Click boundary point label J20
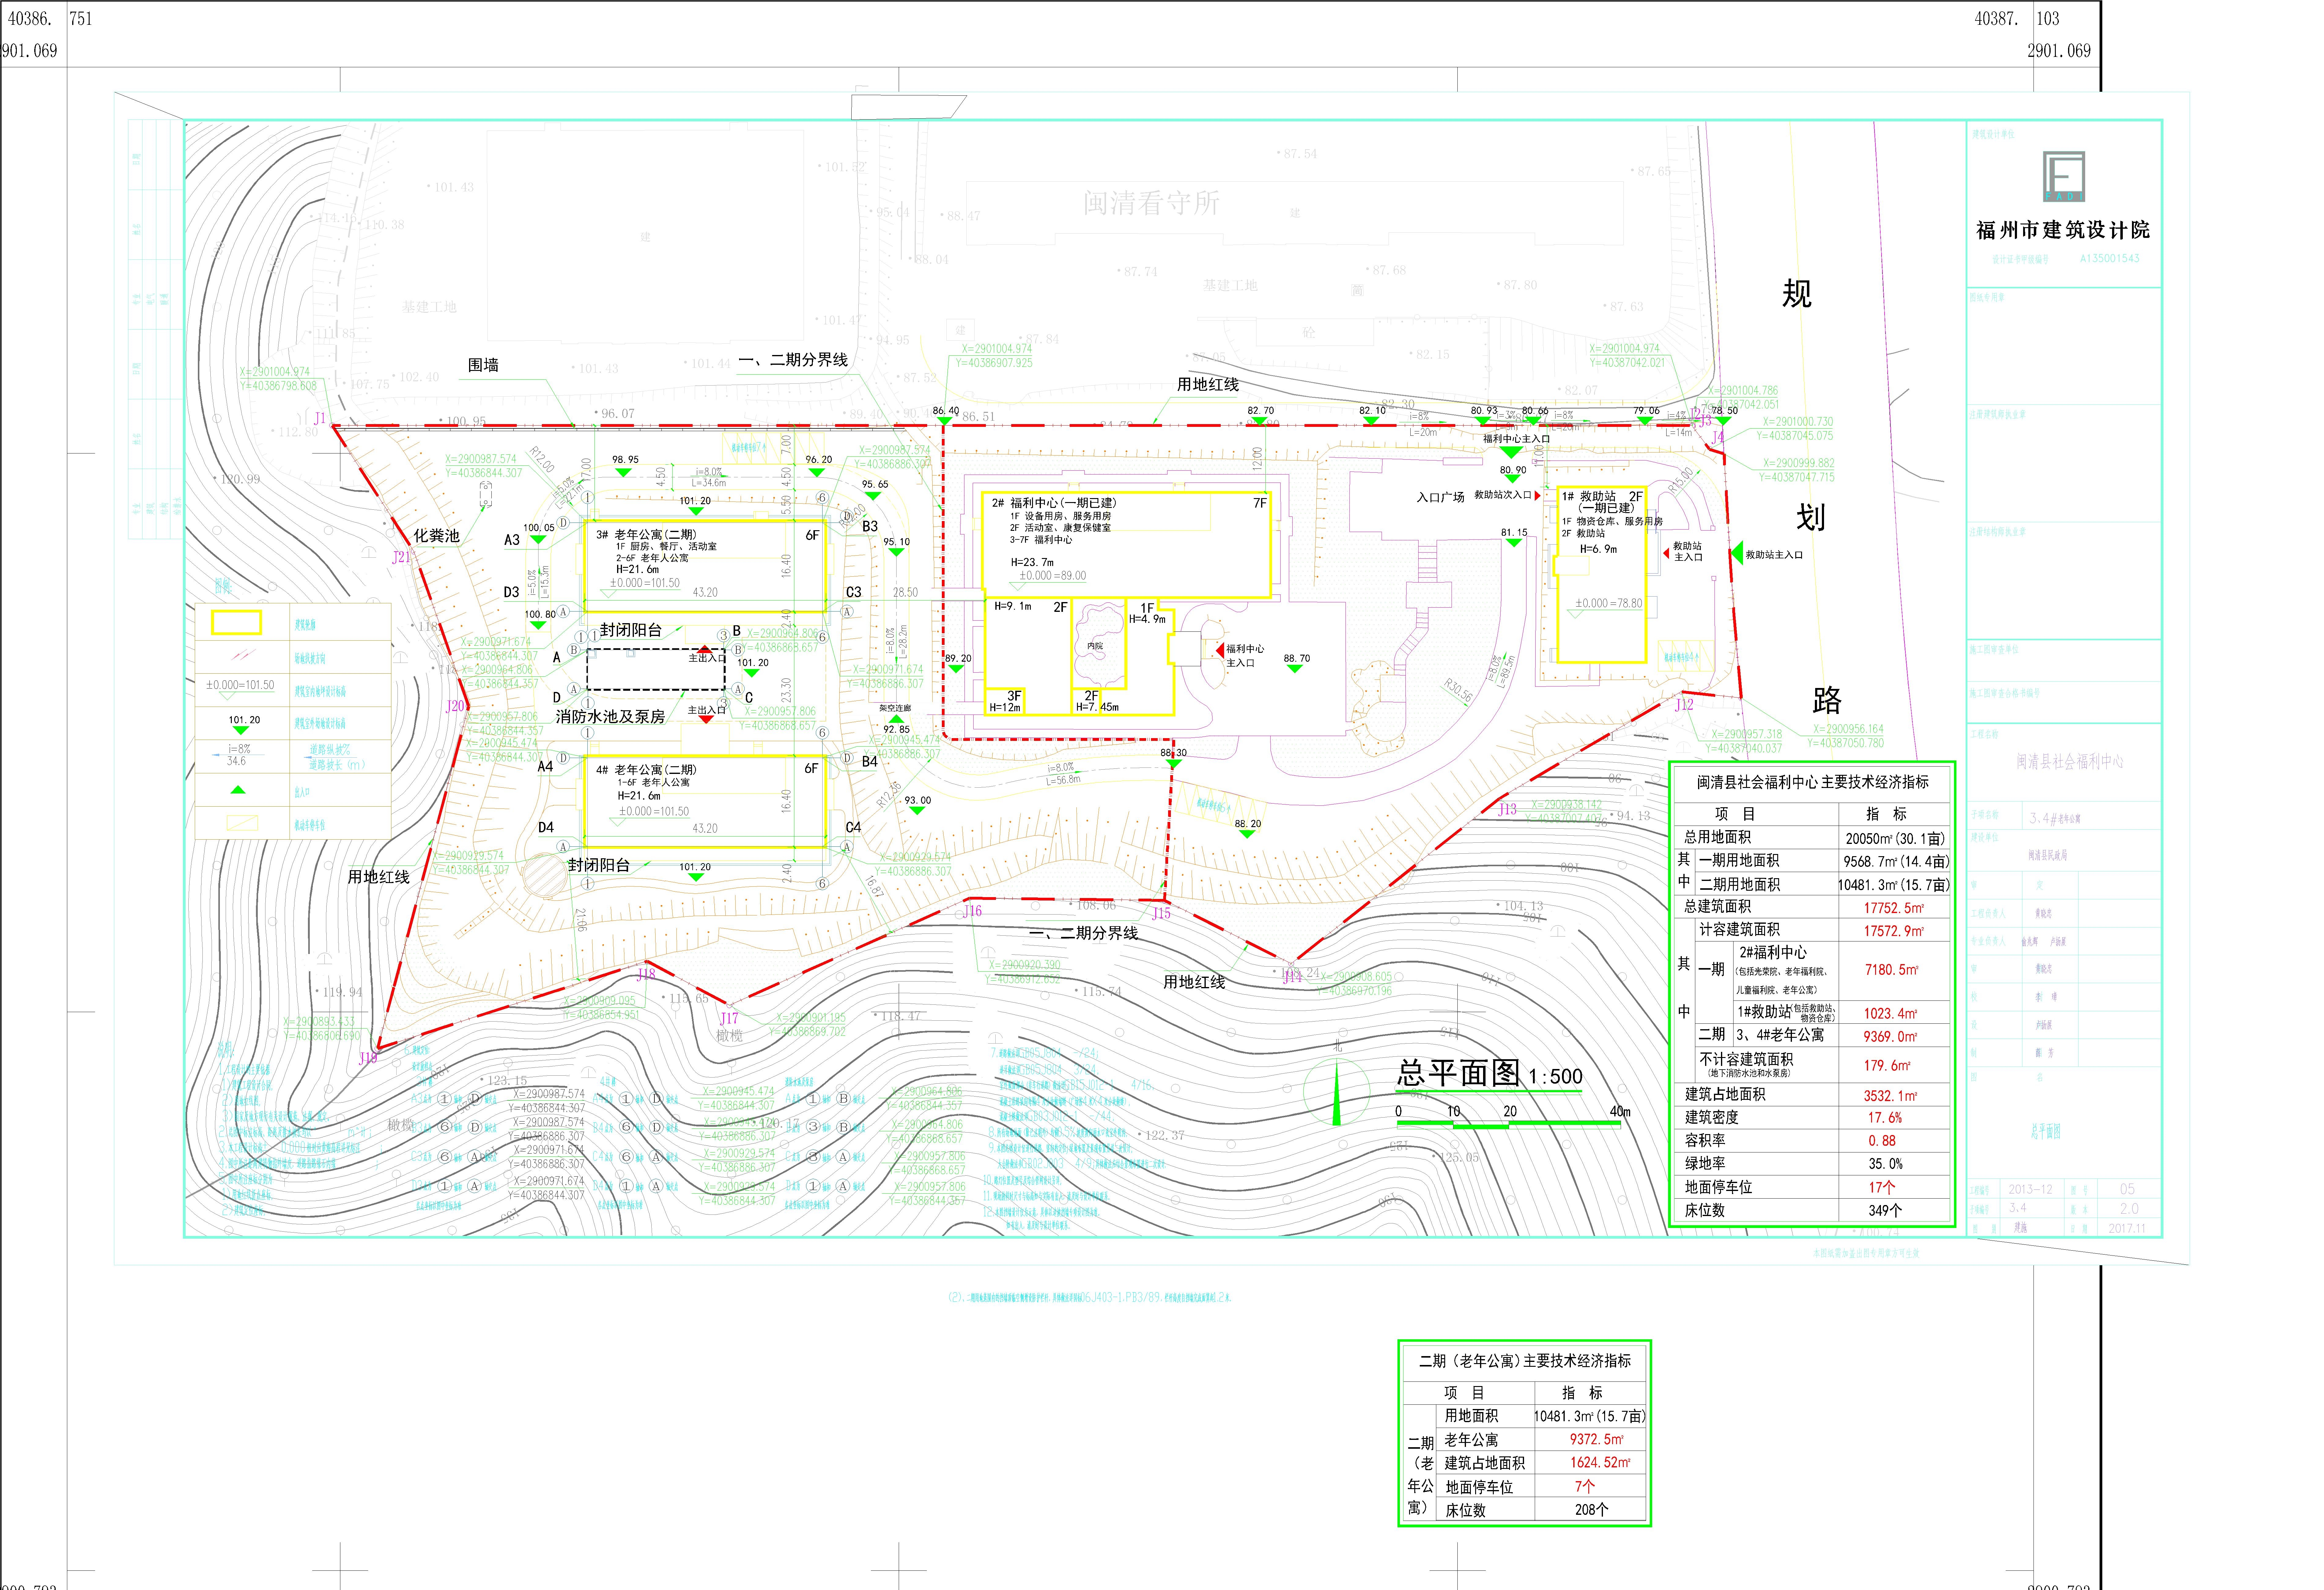The image size is (2324, 1590). pos(455,706)
